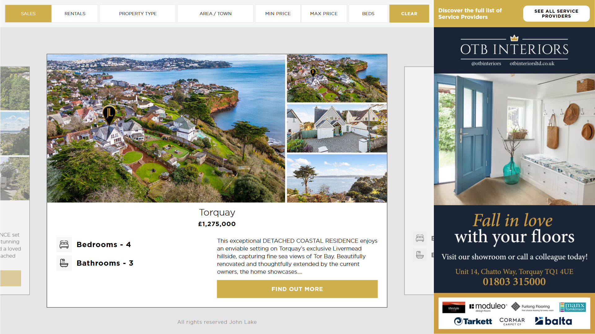
Task: Click the balta brand logo
Action: pyautogui.click(x=553, y=321)
